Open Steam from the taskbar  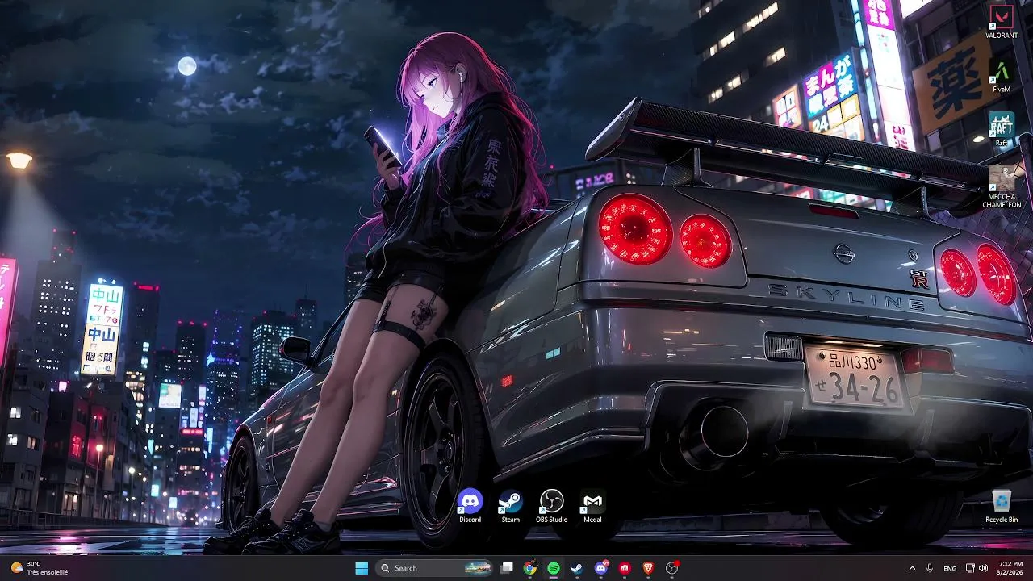pyautogui.click(x=577, y=568)
